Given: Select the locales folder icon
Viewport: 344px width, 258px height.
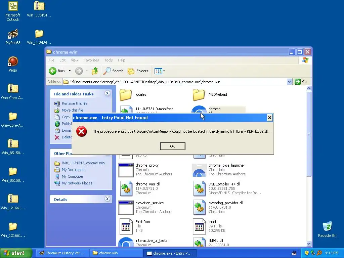Looking at the screenshot, I should (126, 94).
